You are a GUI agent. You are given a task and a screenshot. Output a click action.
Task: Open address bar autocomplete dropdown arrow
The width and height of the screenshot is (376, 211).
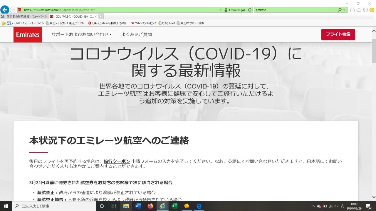coord(221,10)
